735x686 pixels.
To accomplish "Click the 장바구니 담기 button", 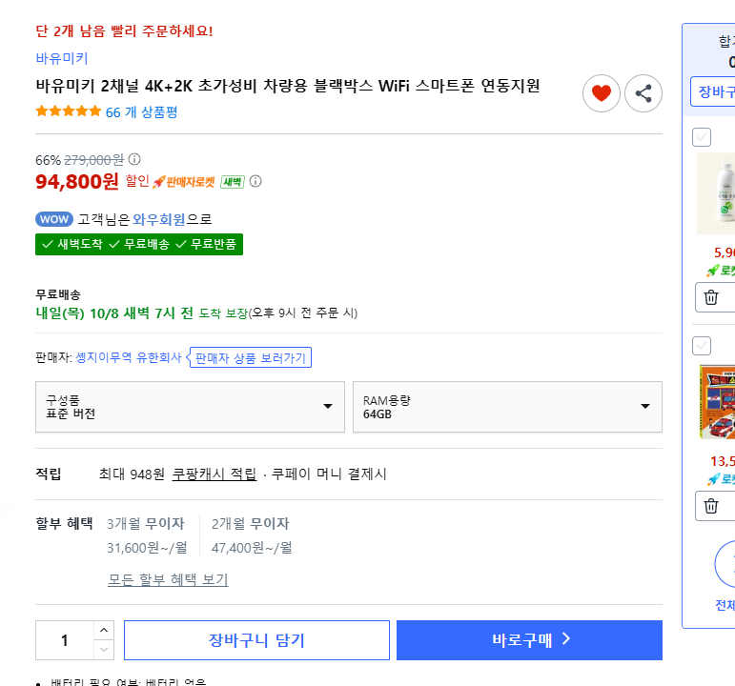I will pos(256,640).
